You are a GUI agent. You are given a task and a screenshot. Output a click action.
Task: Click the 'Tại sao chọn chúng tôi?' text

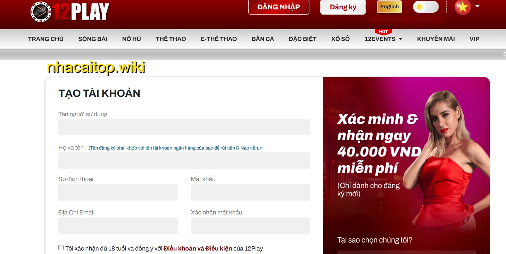(375, 240)
